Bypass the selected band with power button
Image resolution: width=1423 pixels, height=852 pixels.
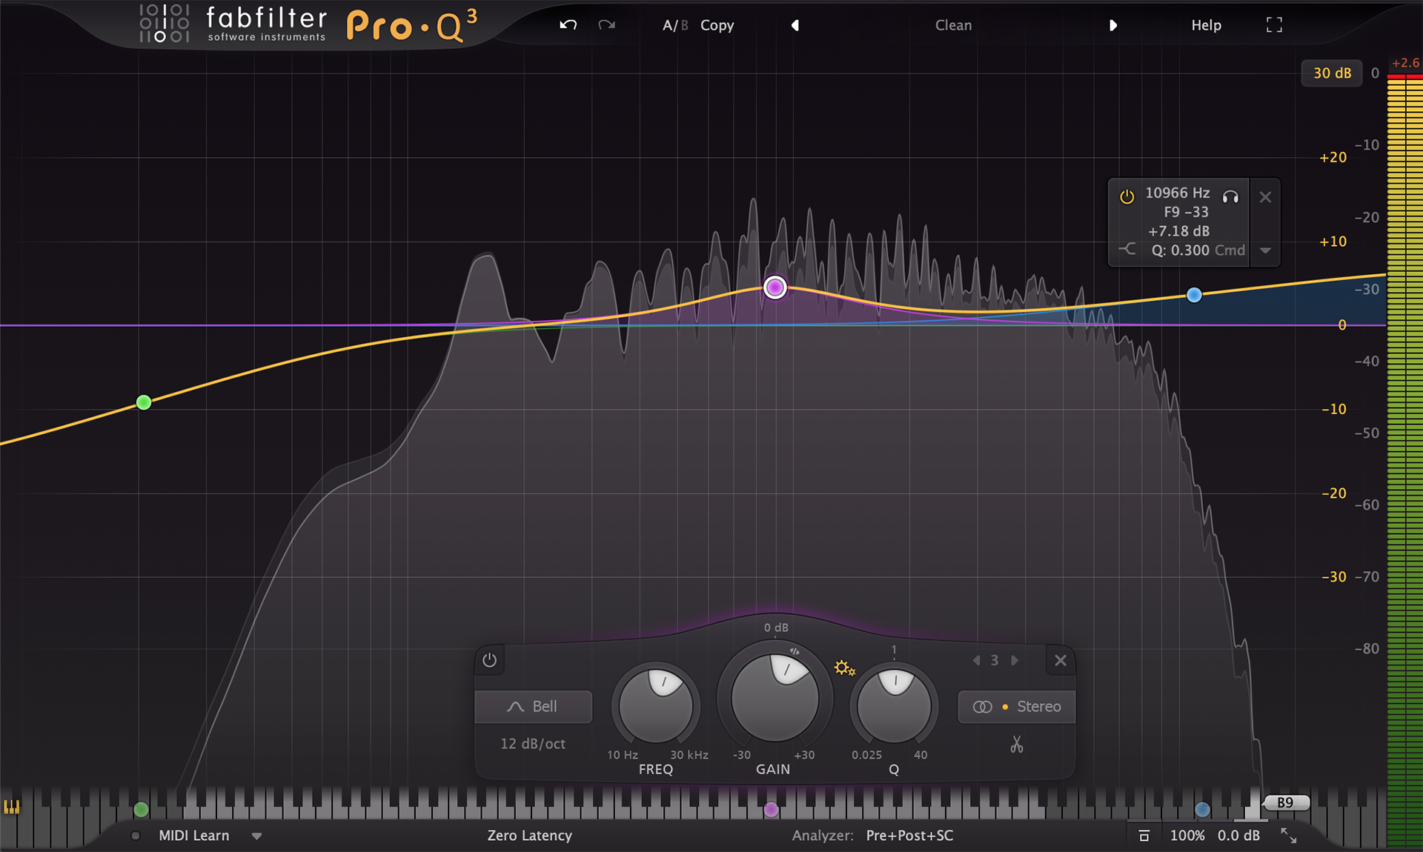(489, 660)
